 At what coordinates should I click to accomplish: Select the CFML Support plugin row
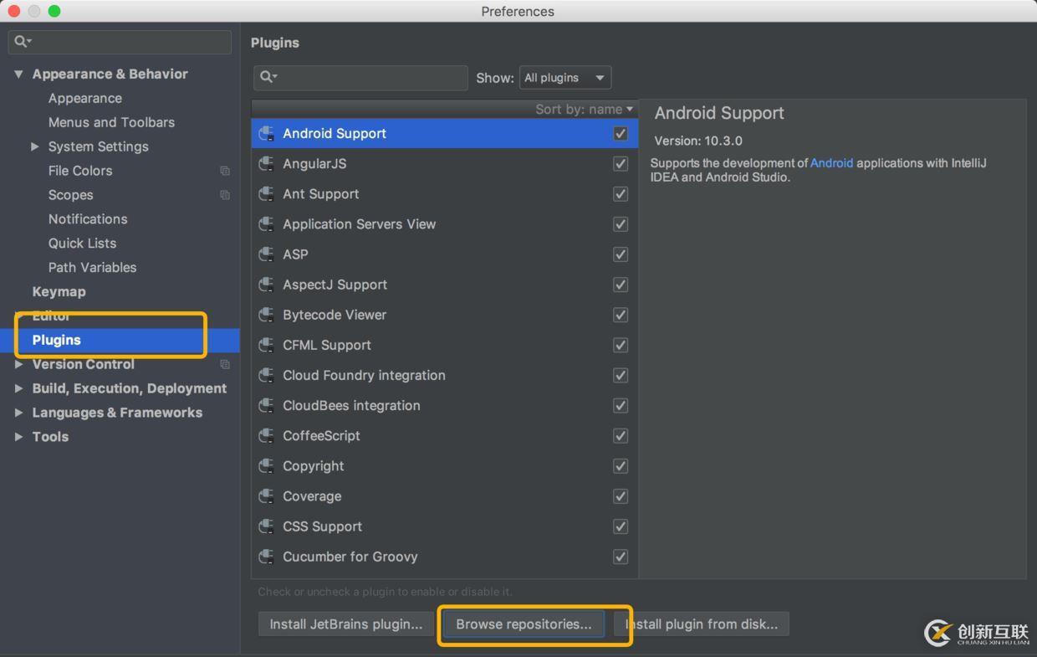coord(444,345)
